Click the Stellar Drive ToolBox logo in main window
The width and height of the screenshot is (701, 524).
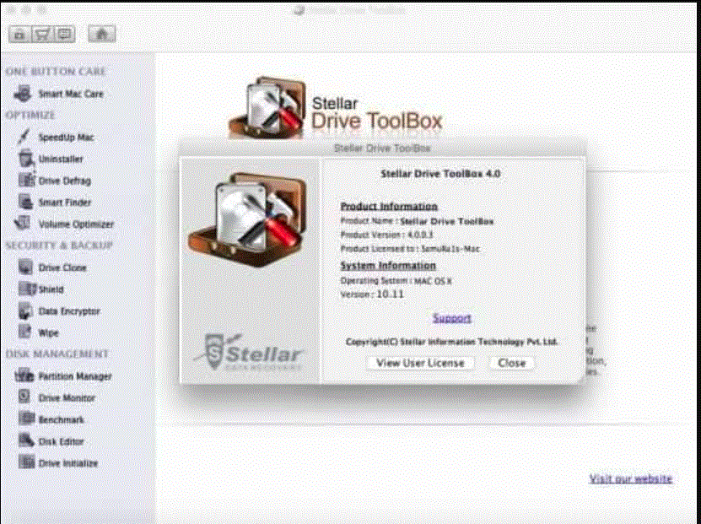pos(335,108)
